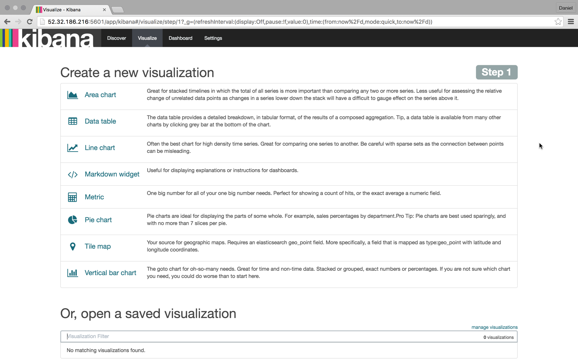This screenshot has width=578, height=361.
Task: Click inside the Visualization Filter field
Action: point(161,336)
